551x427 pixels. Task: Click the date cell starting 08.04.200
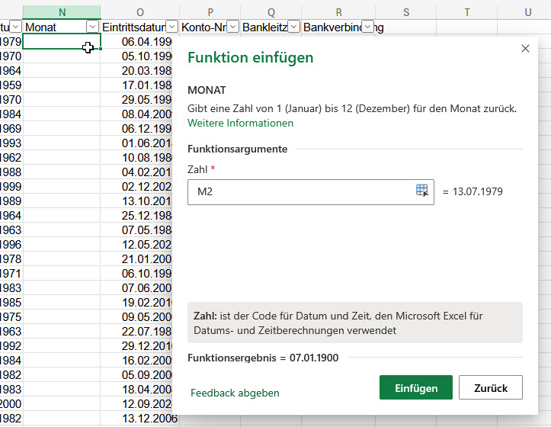[x=137, y=114]
